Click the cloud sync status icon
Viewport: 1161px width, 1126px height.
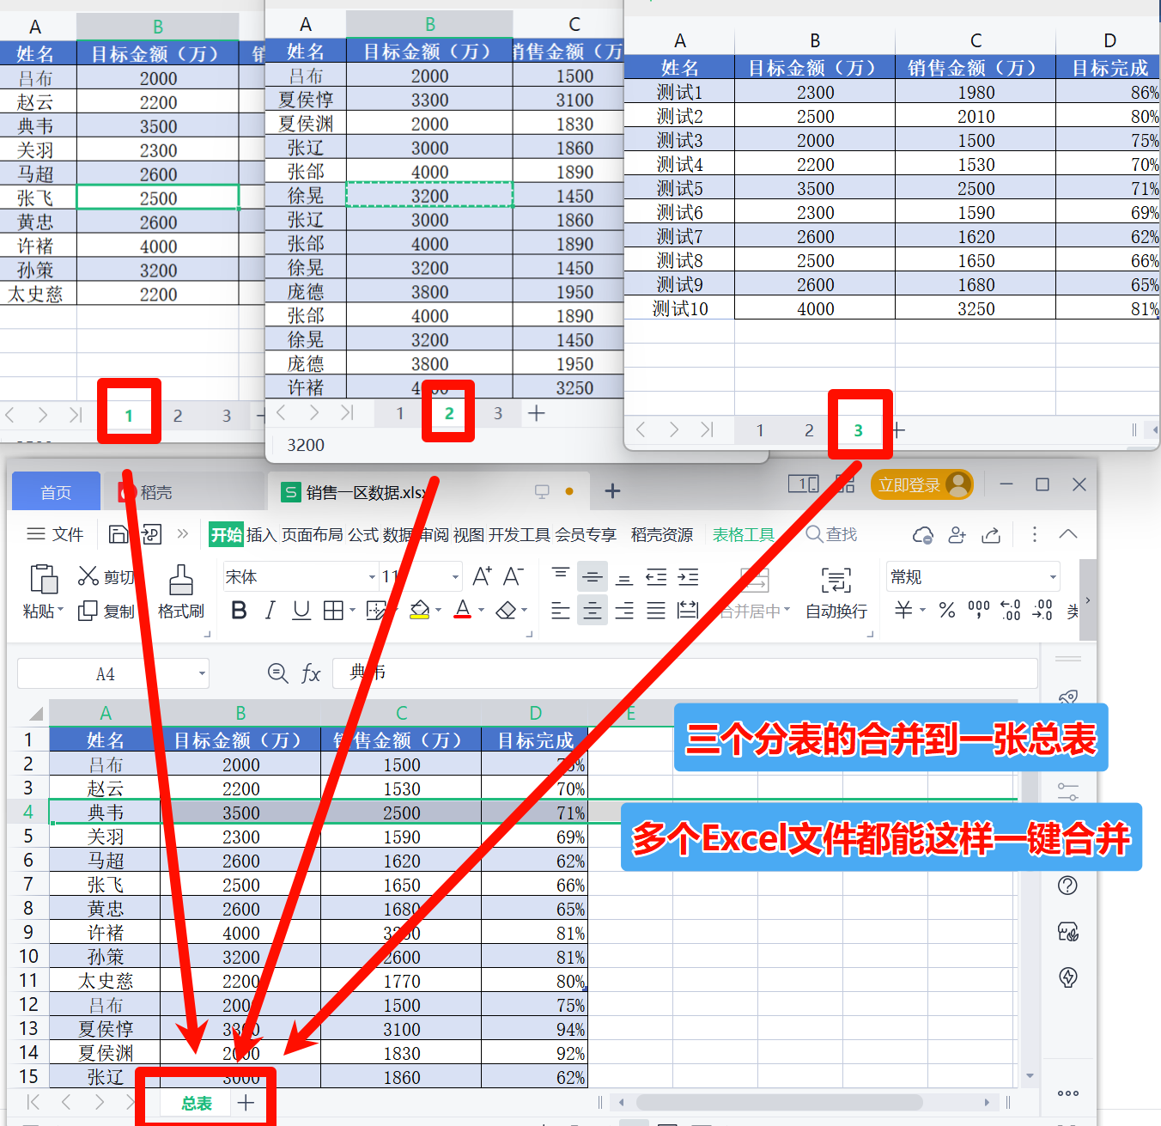[x=922, y=535]
